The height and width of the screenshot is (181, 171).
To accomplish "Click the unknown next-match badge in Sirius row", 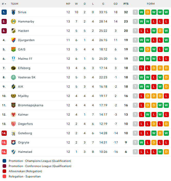I will pos(135,12).
